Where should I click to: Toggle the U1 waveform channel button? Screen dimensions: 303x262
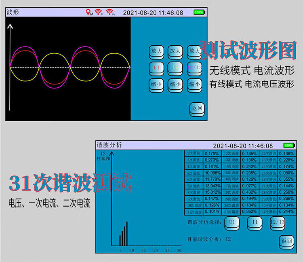[156, 68]
